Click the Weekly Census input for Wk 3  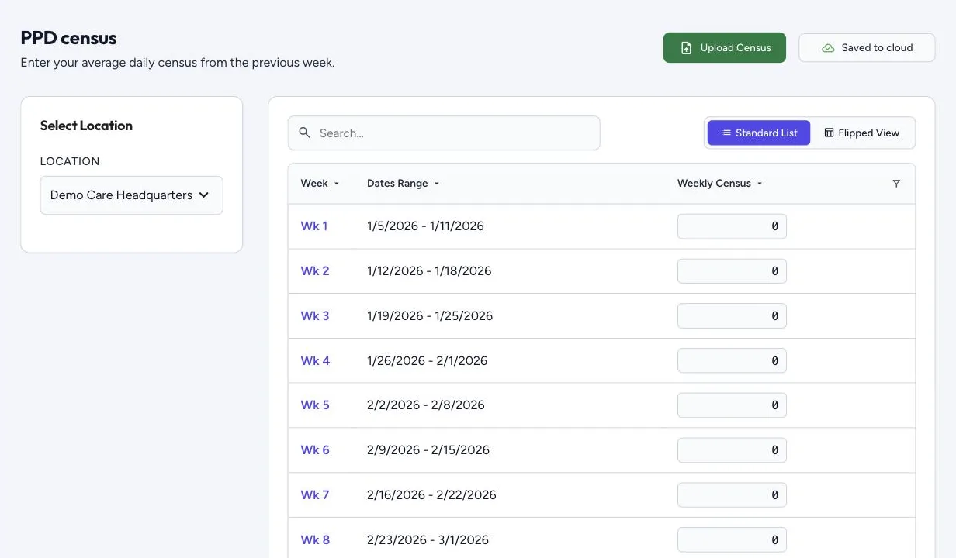(x=732, y=316)
